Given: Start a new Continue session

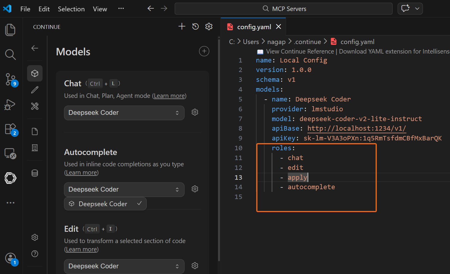Looking at the screenshot, I should tap(182, 26).
